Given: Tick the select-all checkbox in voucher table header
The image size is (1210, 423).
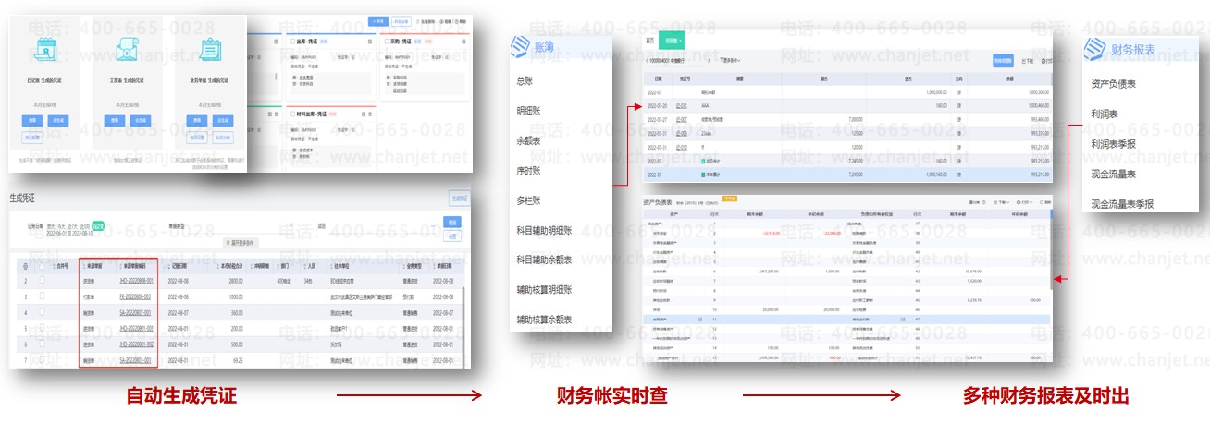Looking at the screenshot, I should [42, 266].
